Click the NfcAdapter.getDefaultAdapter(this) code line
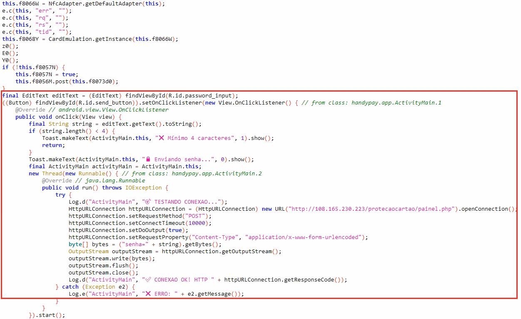Image resolution: width=521 pixels, height=319 pixels. [x=84, y=4]
